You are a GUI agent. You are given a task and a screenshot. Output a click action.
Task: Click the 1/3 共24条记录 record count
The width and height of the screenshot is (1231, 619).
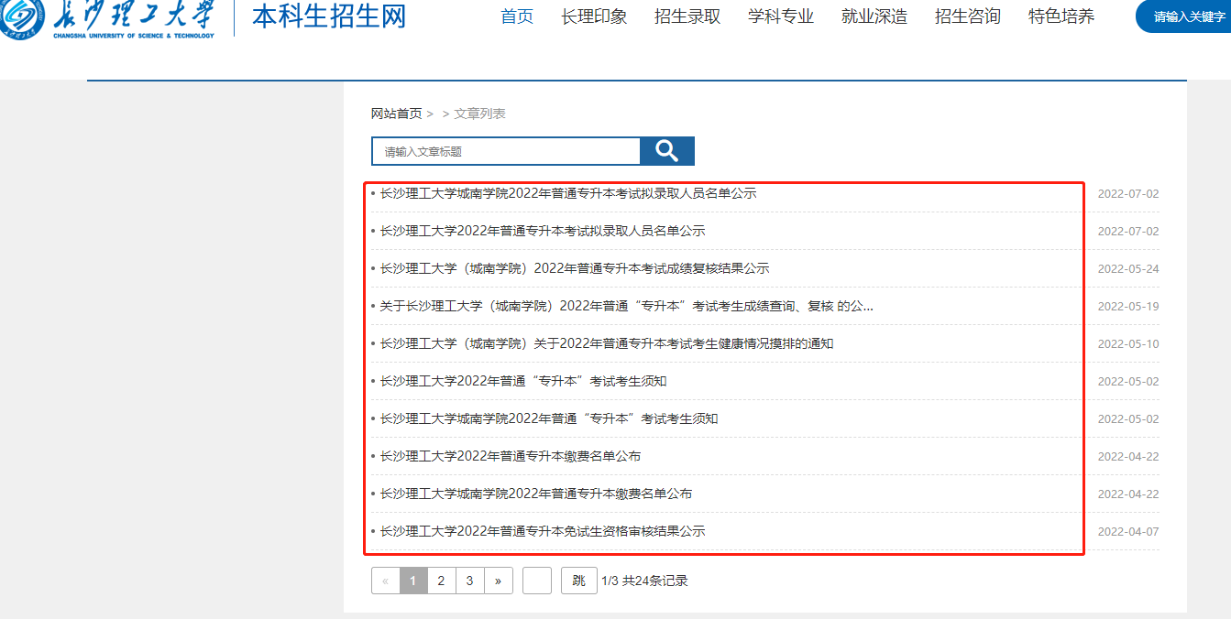click(x=644, y=581)
